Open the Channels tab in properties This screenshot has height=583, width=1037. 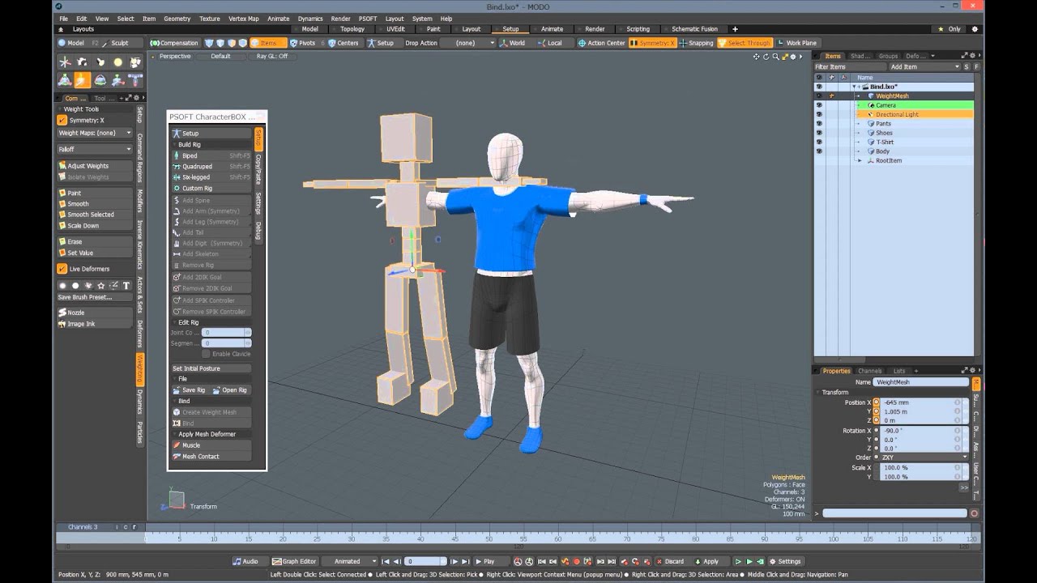coord(869,371)
